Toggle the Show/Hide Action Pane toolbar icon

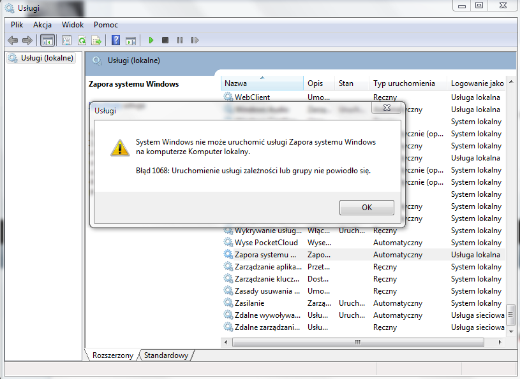[131, 40]
